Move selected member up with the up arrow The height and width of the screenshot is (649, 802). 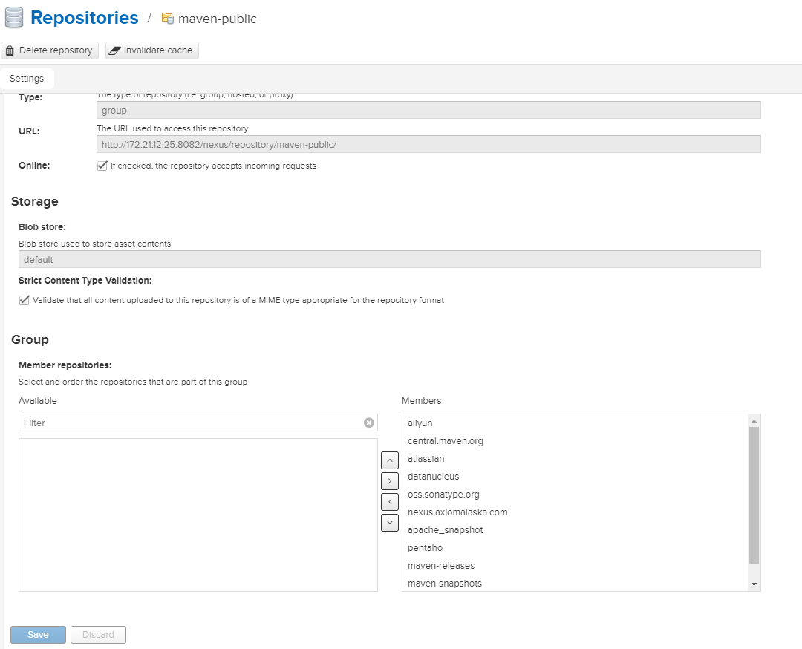tap(390, 460)
